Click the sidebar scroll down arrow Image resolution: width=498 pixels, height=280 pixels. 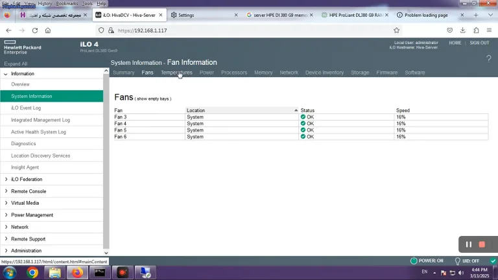(106, 253)
